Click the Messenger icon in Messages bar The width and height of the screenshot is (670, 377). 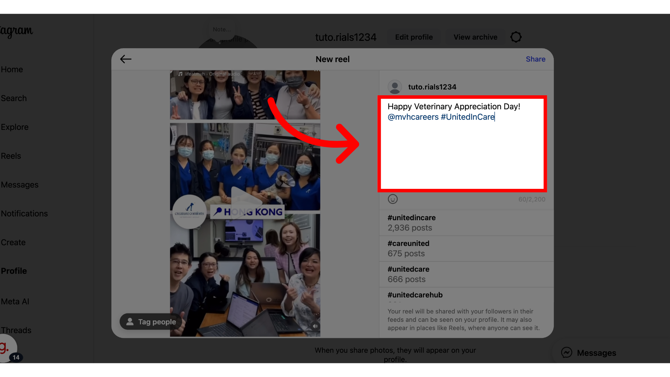pyautogui.click(x=566, y=353)
